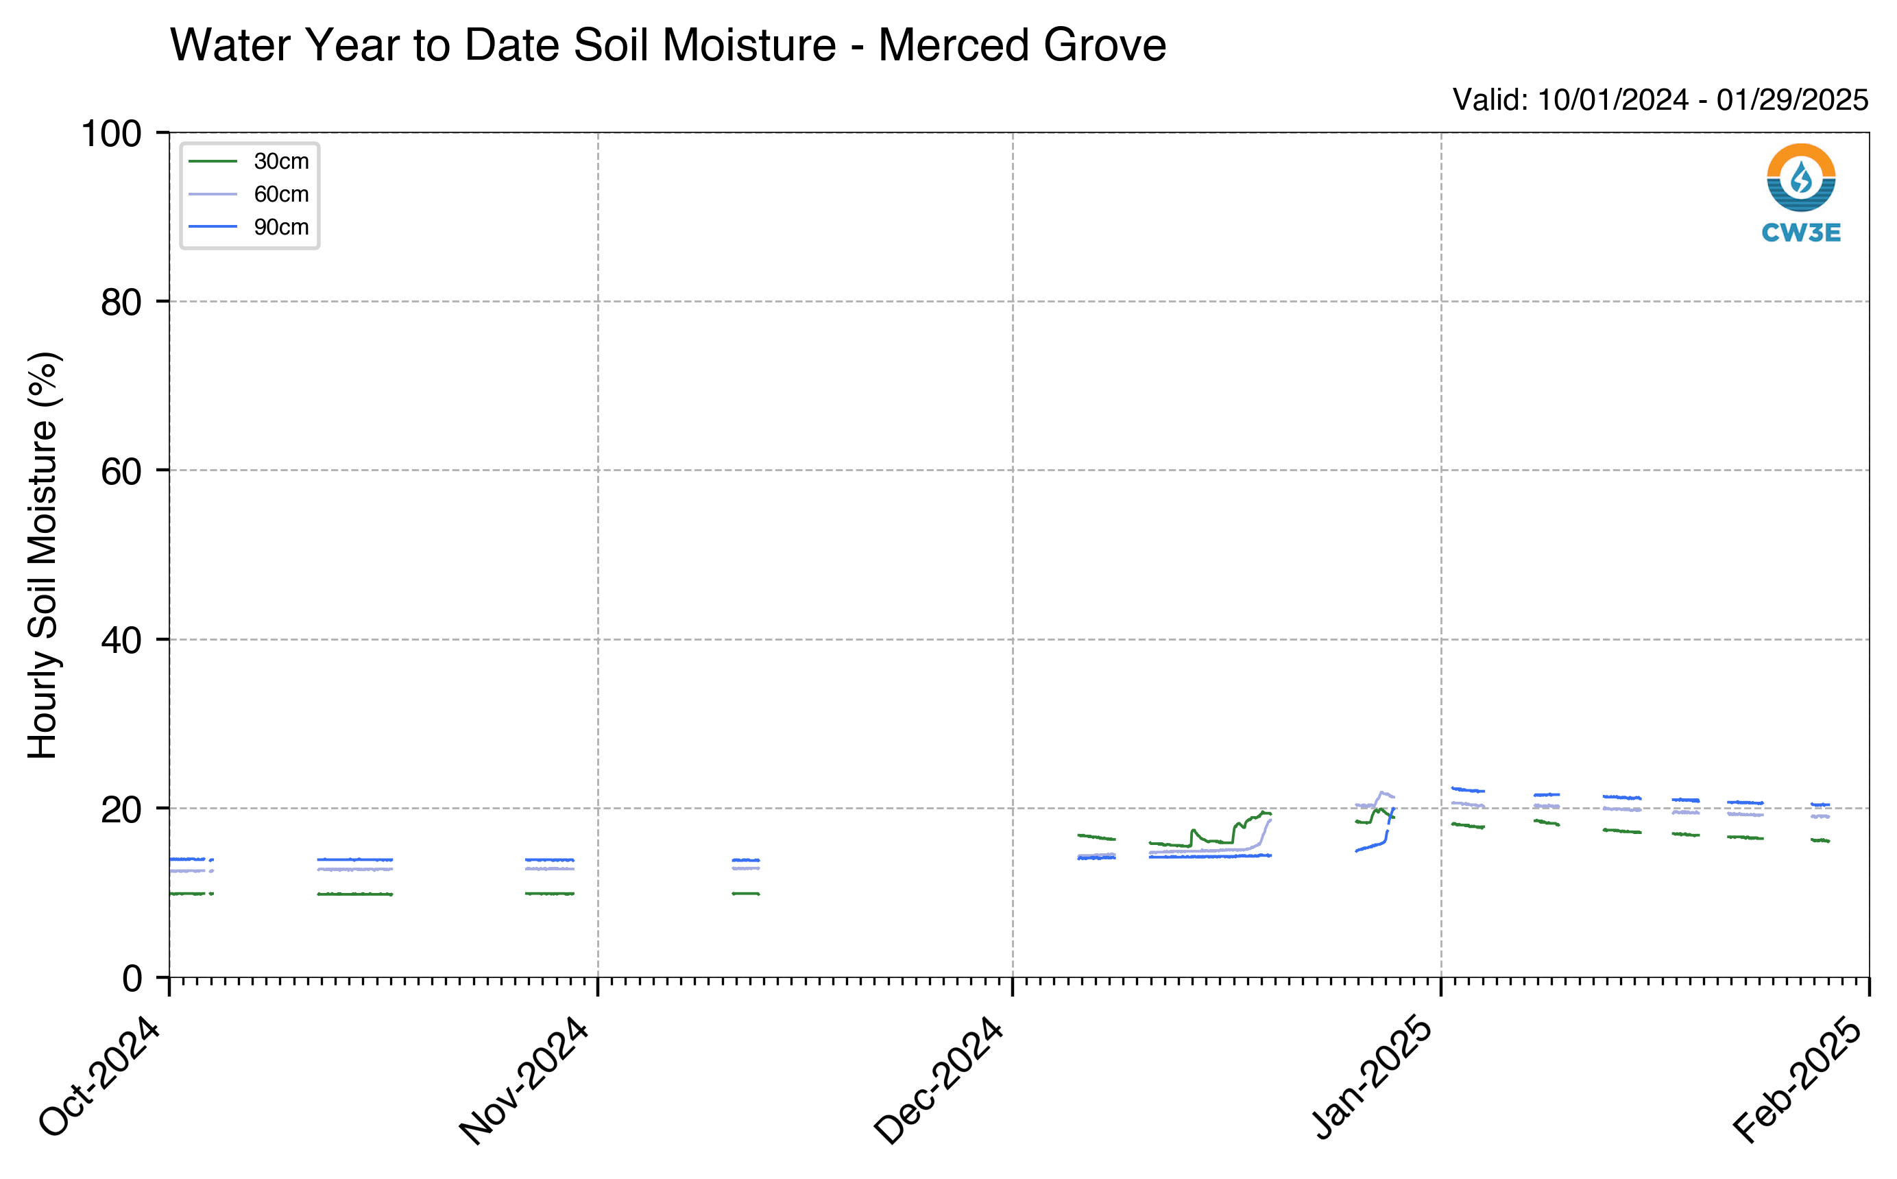This screenshot has width=1897, height=1179.
Task: Click the Nov-2024 x-axis label
Action: [x=524, y=1080]
